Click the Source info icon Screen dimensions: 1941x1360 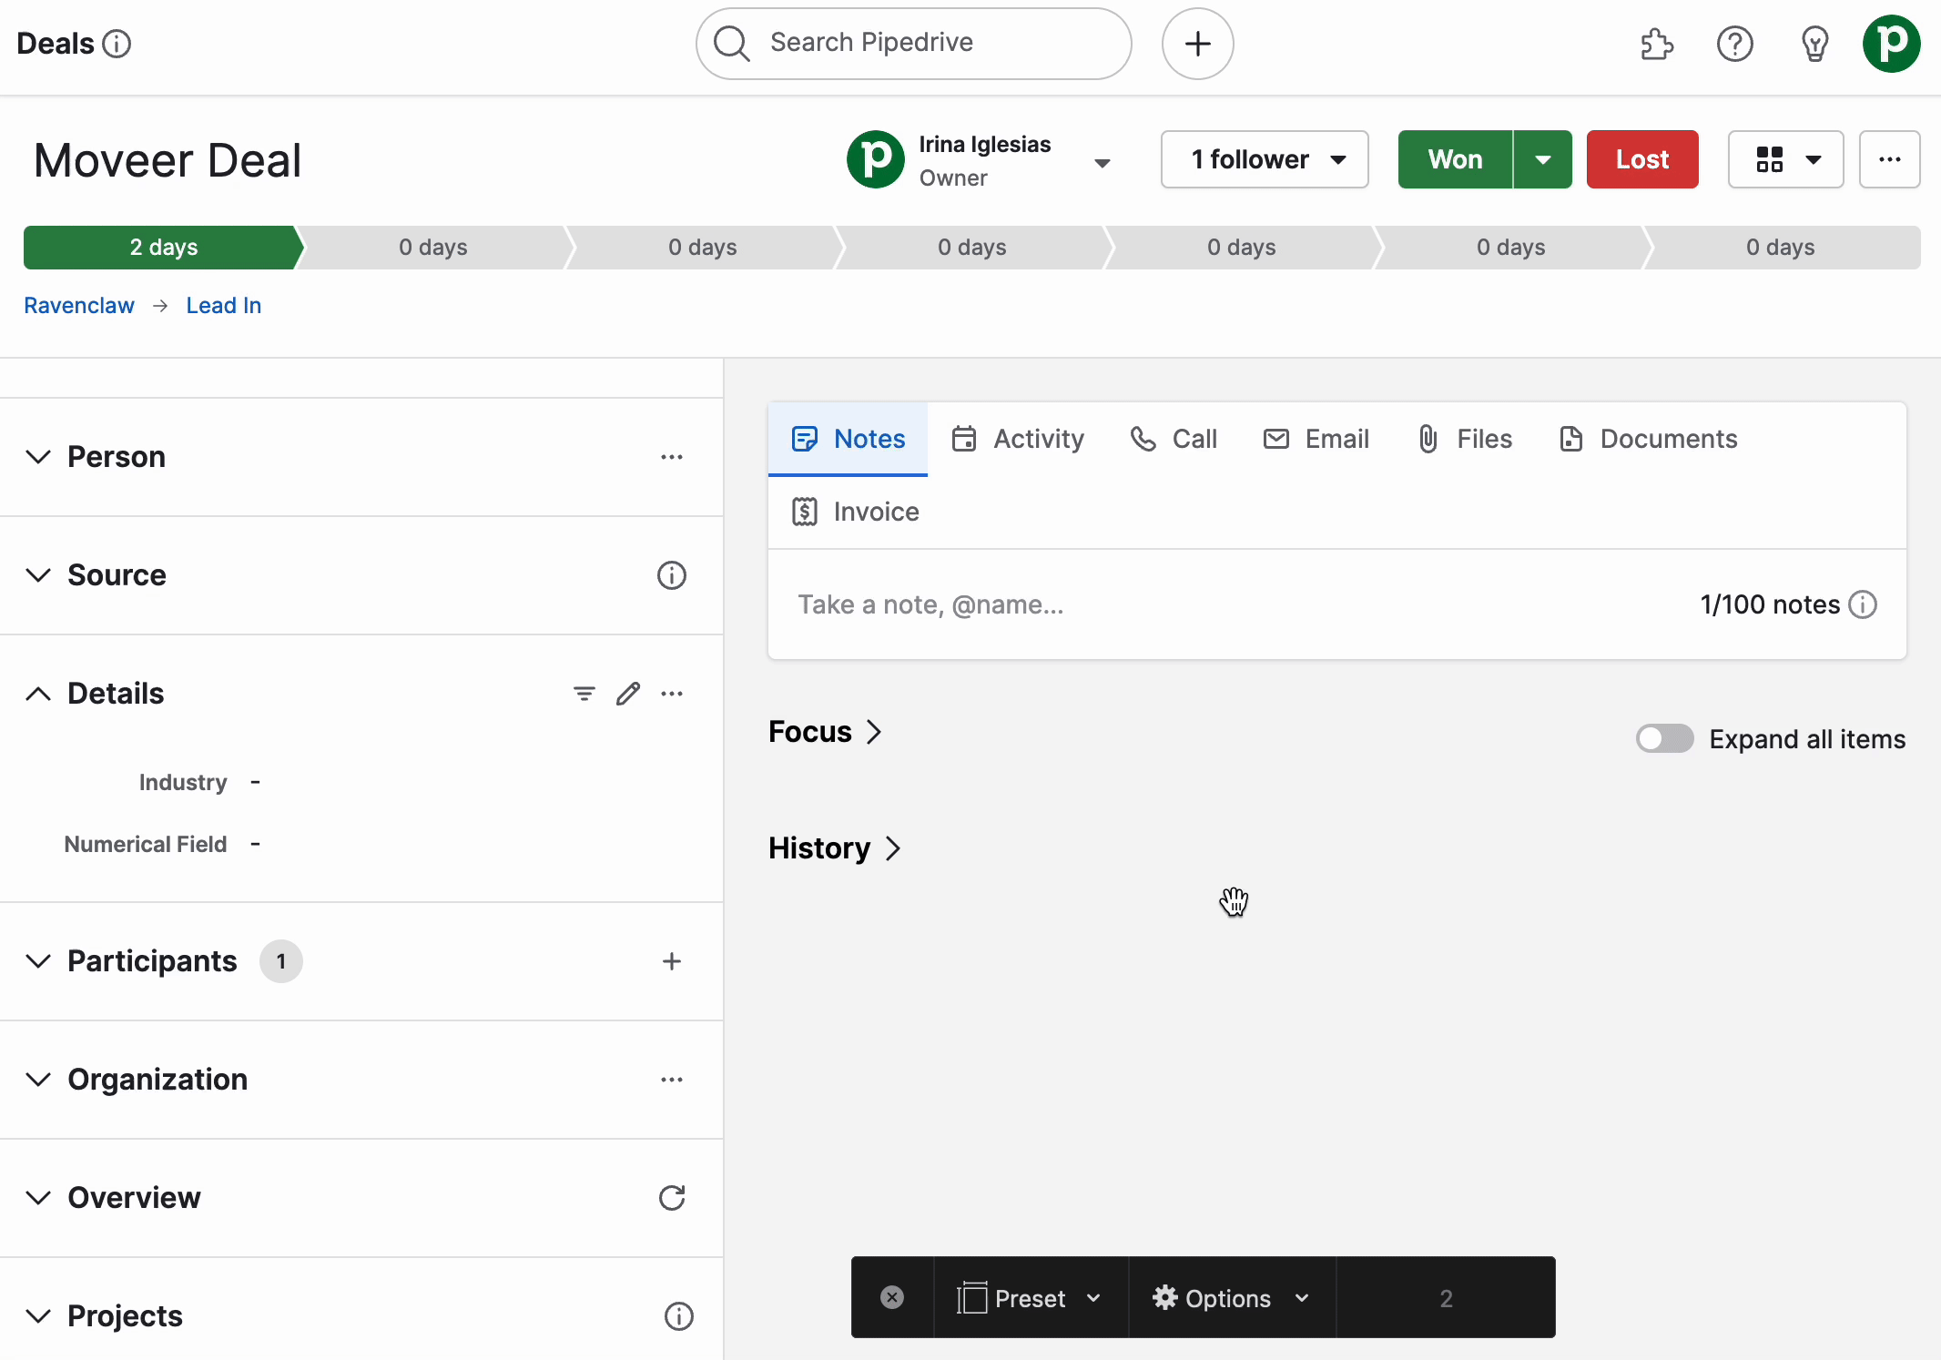(672, 575)
